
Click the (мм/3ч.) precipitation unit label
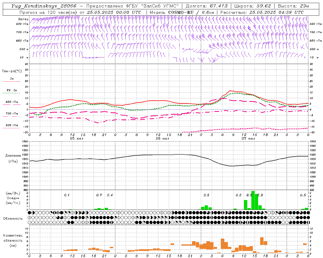[13, 193]
